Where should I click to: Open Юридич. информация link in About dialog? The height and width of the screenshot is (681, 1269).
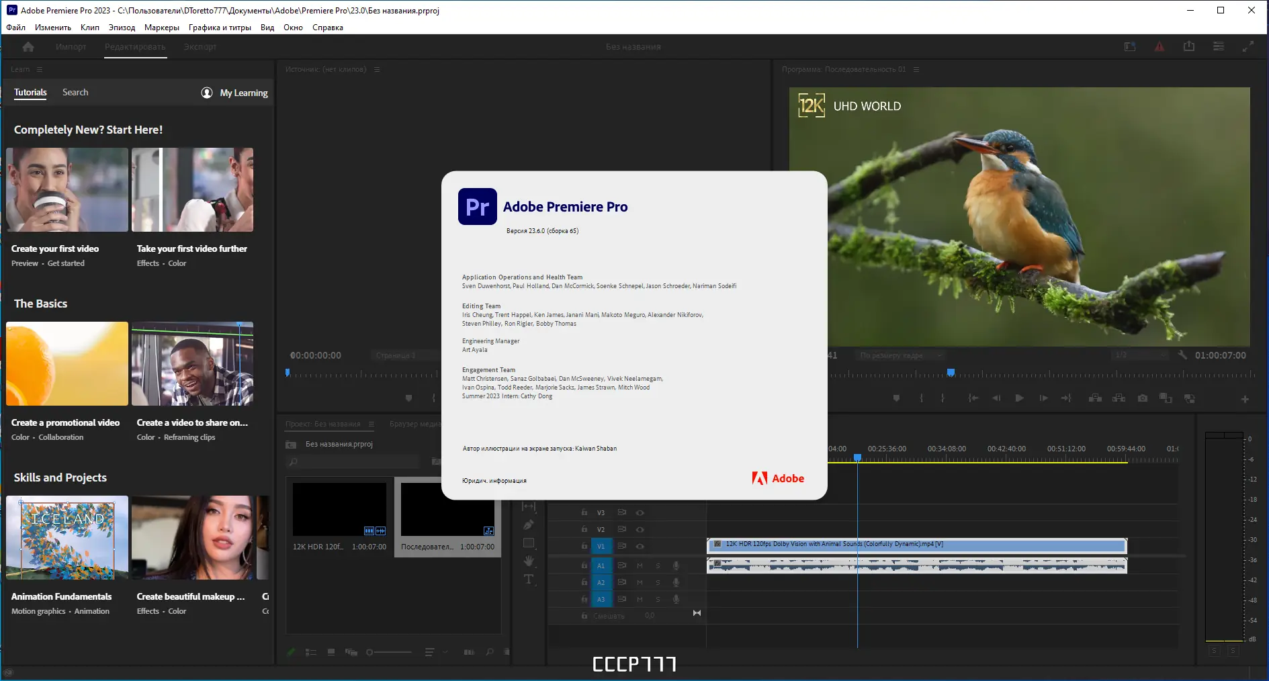[x=494, y=481]
